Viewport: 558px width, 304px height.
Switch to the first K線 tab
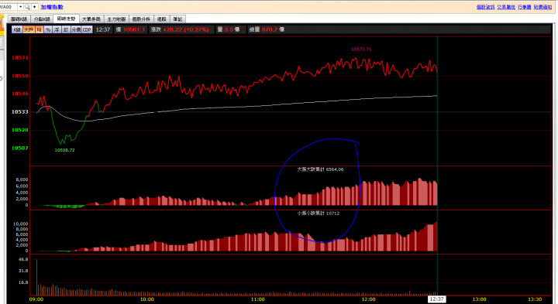(x=19, y=19)
